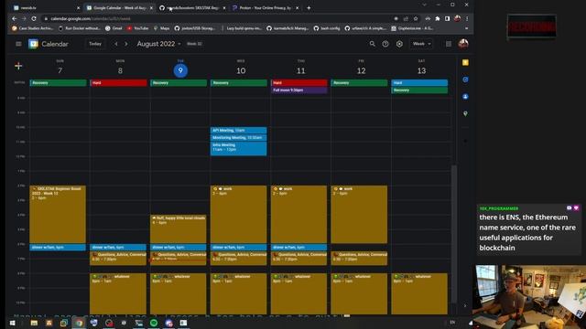Click the calendar vertical scrollbar thumb
Viewport: 586px width, 329px height.
pos(454,233)
